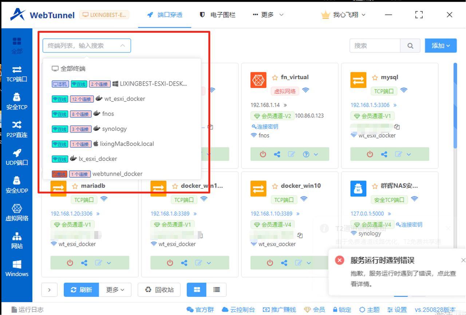
Task: Select TCP端口 in the sidebar
Action: [x=17, y=74]
